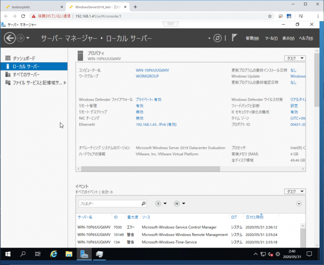Open the 管理(M) menu
324x265 pixels.
pyautogui.click(x=252, y=38)
